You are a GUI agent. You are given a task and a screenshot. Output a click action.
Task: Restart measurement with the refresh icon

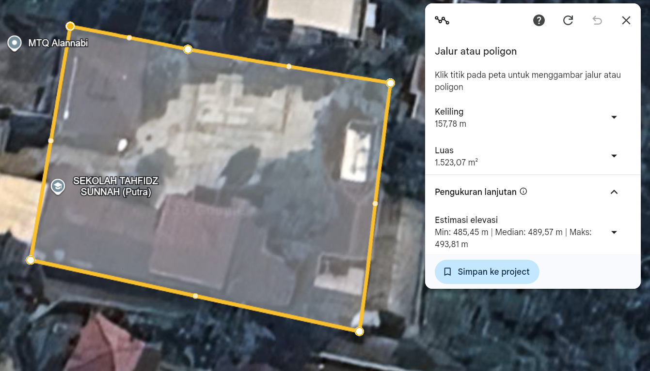click(568, 20)
